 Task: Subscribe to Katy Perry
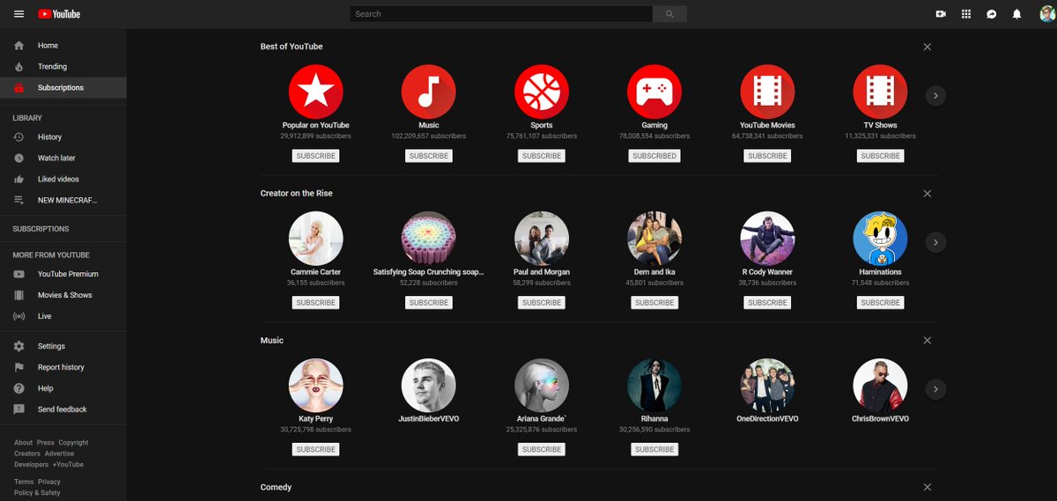[315, 450]
